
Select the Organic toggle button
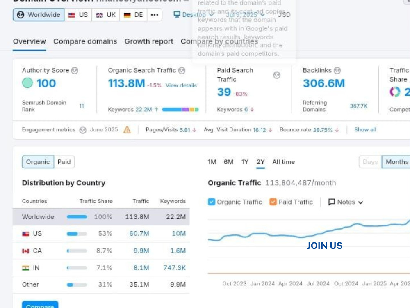pos(38,162)
